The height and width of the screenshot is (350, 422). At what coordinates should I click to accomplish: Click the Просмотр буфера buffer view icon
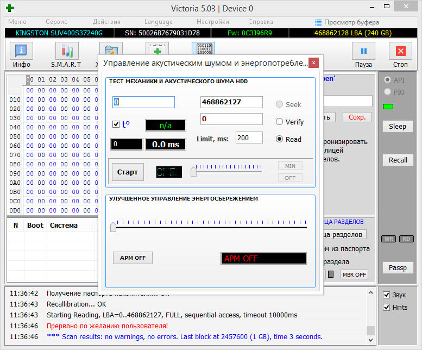click(x=318, y=22)
